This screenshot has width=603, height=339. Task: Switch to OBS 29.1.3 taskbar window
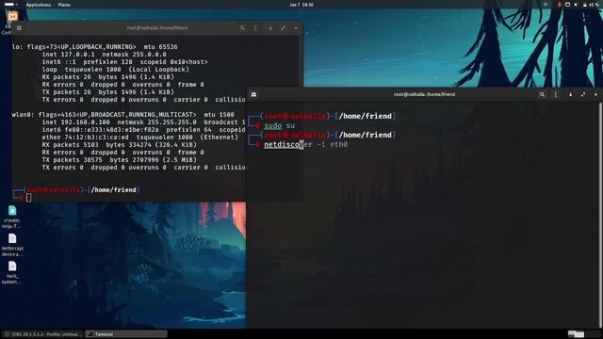(43, 334)
